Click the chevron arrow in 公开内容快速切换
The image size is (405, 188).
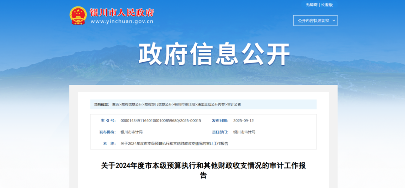tap(334, 21)
